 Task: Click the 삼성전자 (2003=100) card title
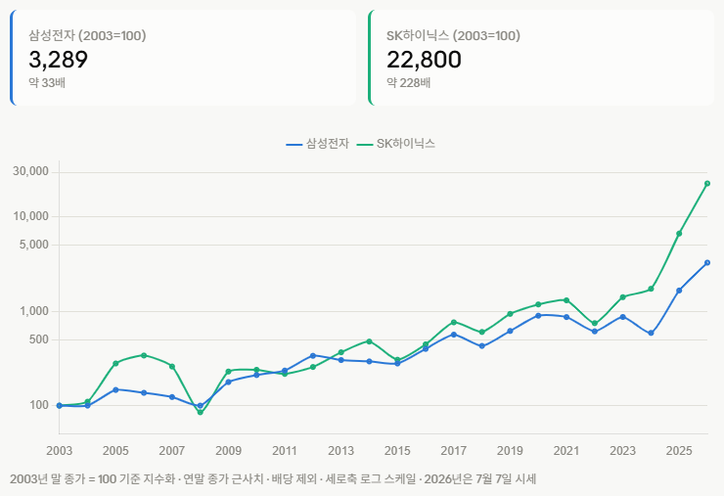pos(87,35)
